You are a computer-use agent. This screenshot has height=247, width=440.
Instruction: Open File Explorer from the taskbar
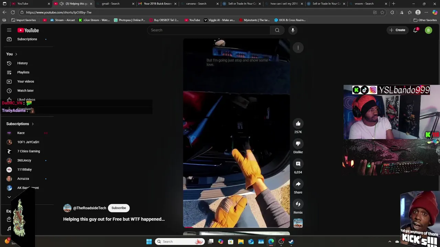(241, 242)
